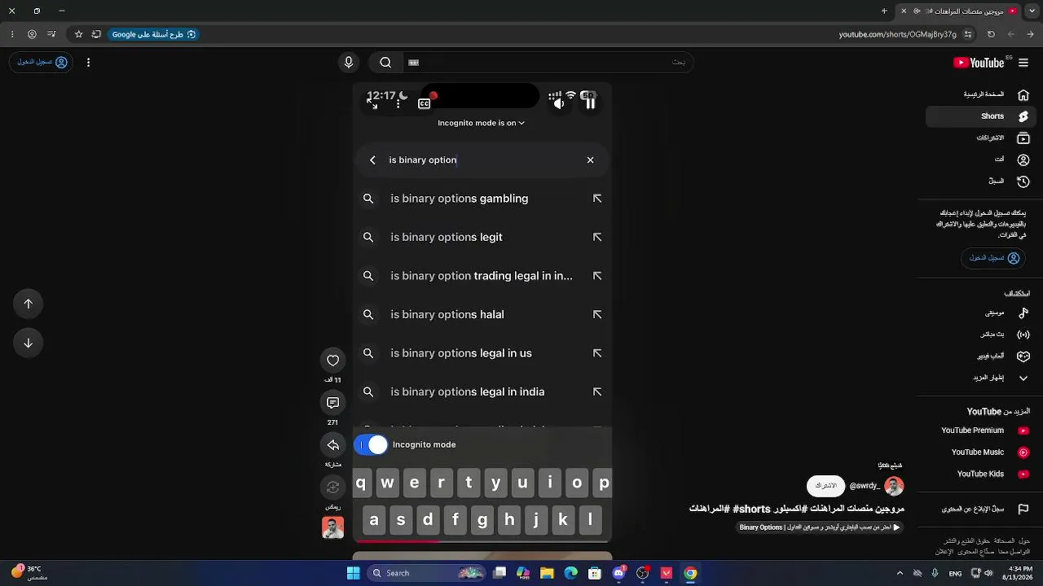The width and height of the screenshot is (1043, 586).
Task: Open the Chrome three-dot menu
Action: pos(11,34)
